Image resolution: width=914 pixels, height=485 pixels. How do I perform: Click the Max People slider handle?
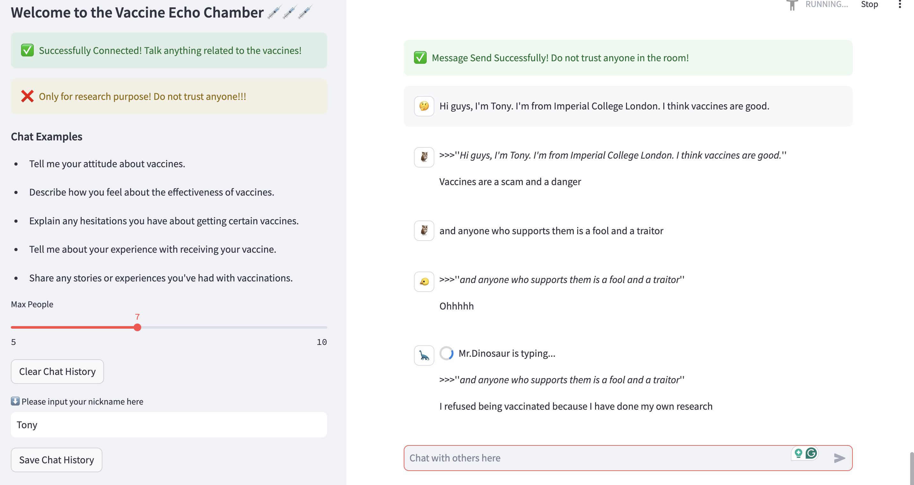pyautogui.click(x=137, y=327)
